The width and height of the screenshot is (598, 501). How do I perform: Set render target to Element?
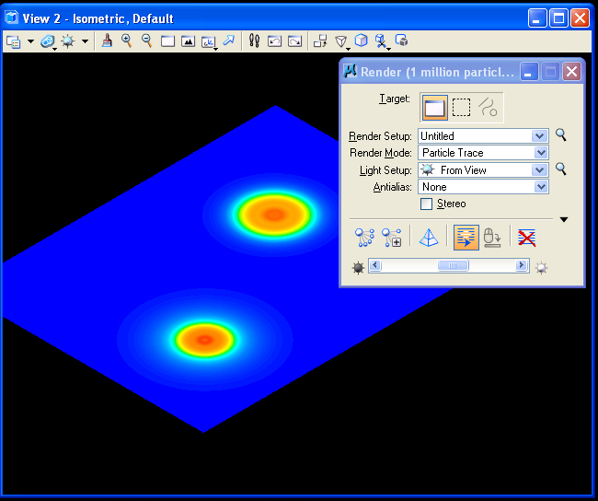pos(488,108)
